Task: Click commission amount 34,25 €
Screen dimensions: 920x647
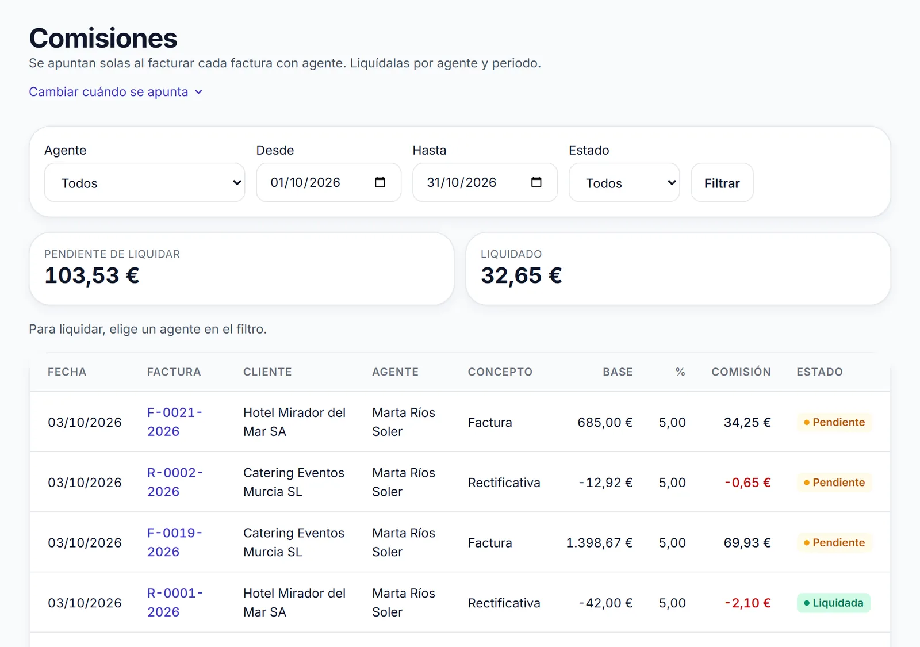Action: pos(747,422)
